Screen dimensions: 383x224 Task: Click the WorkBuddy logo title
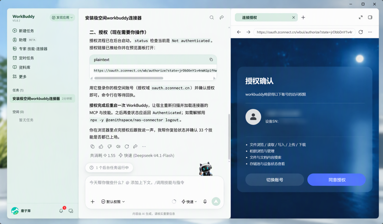(23, 16)
